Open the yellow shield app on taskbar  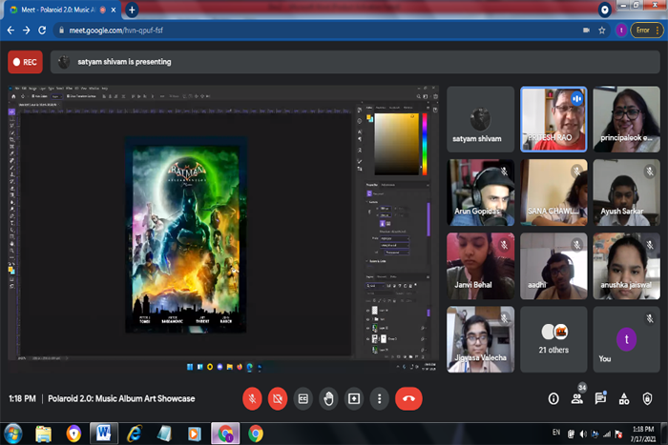(73, 434)
